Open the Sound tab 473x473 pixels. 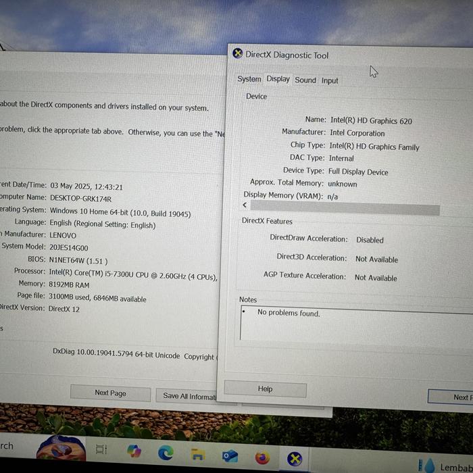coord(305,80)
